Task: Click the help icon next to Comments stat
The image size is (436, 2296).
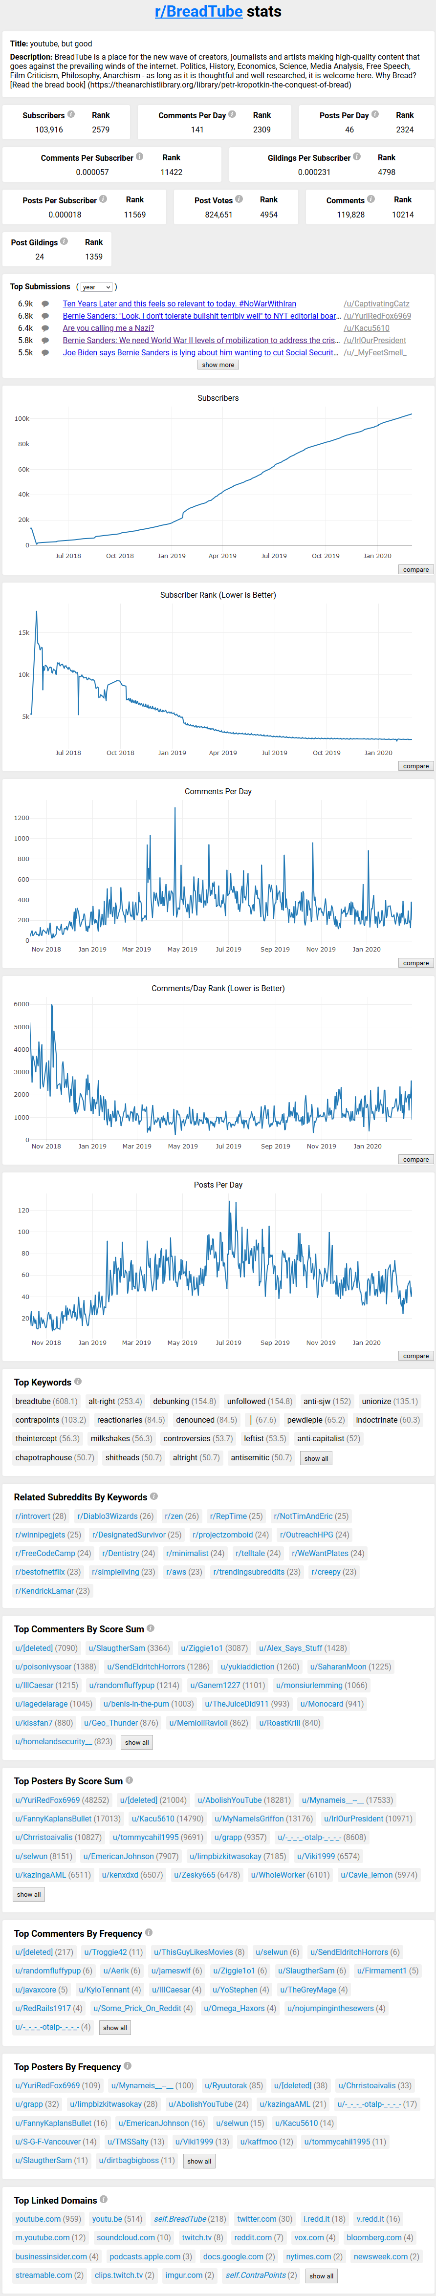Action: tap(371, 199)
